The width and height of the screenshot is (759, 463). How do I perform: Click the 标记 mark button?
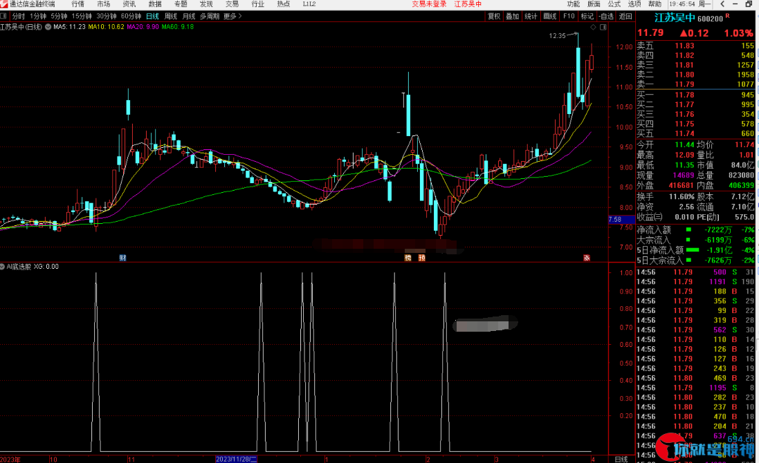(x=587, y=17)
